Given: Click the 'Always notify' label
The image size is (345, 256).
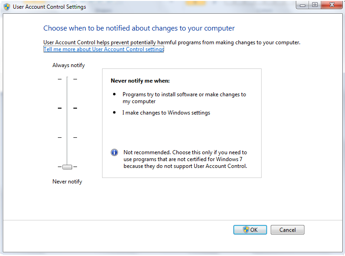Looking at the screenshot, I should coord(68,65).
